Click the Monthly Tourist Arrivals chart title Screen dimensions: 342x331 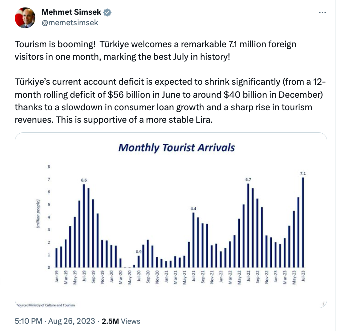pyautogui.click(x=176, y=147)
